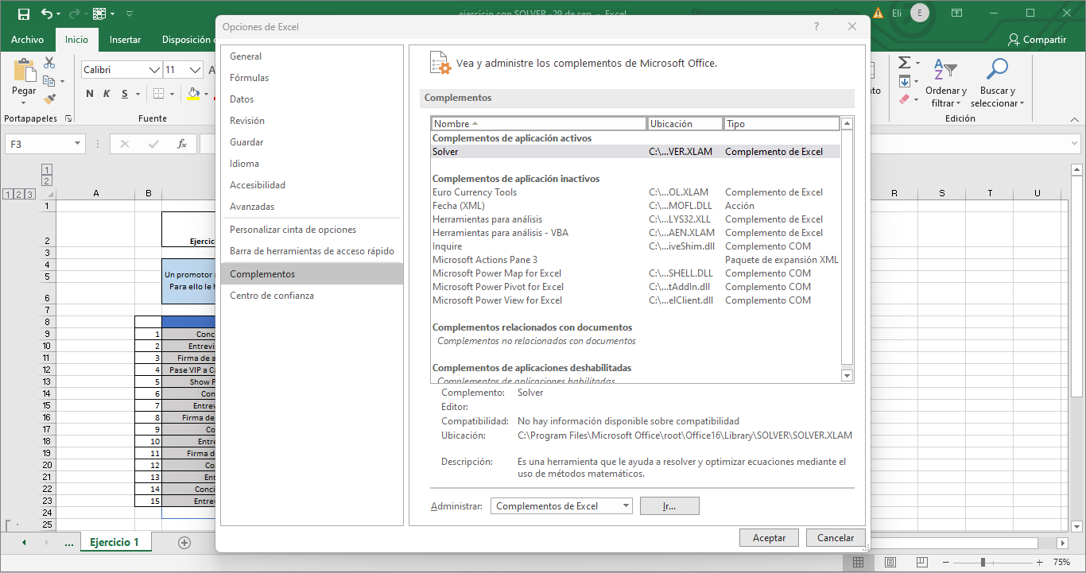Toggle italic K formatting button
The height and width of the screenshot is (573, 1086).
pyautogui.click(x=107, y=94)
